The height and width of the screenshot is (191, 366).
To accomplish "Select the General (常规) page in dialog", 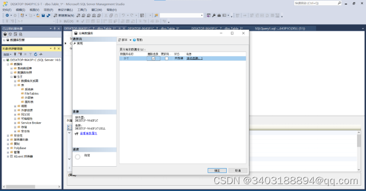I will 79,43.
